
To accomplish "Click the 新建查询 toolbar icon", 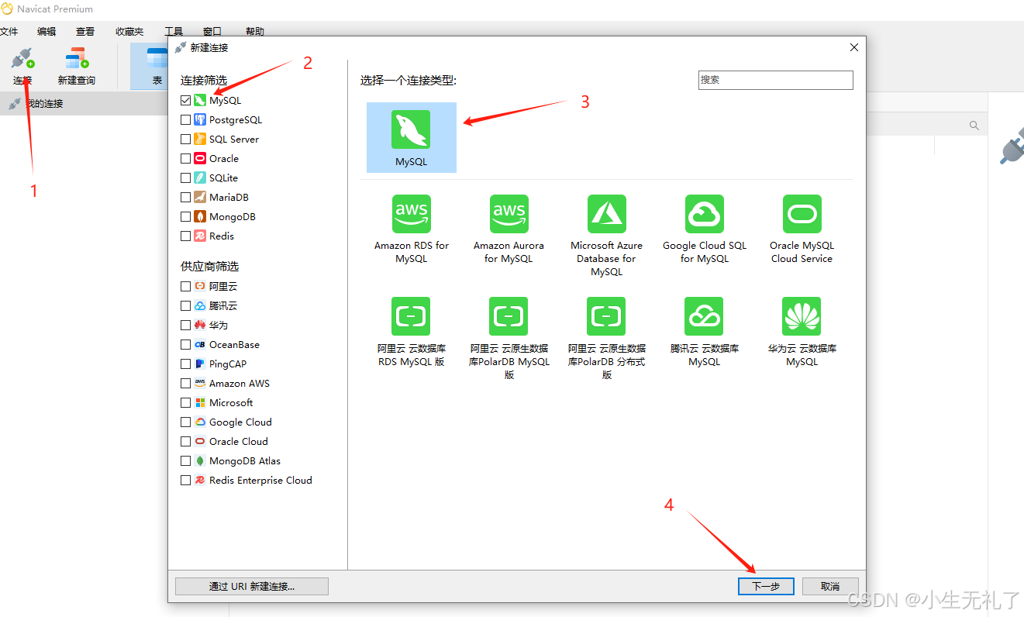I will [77, 58].
